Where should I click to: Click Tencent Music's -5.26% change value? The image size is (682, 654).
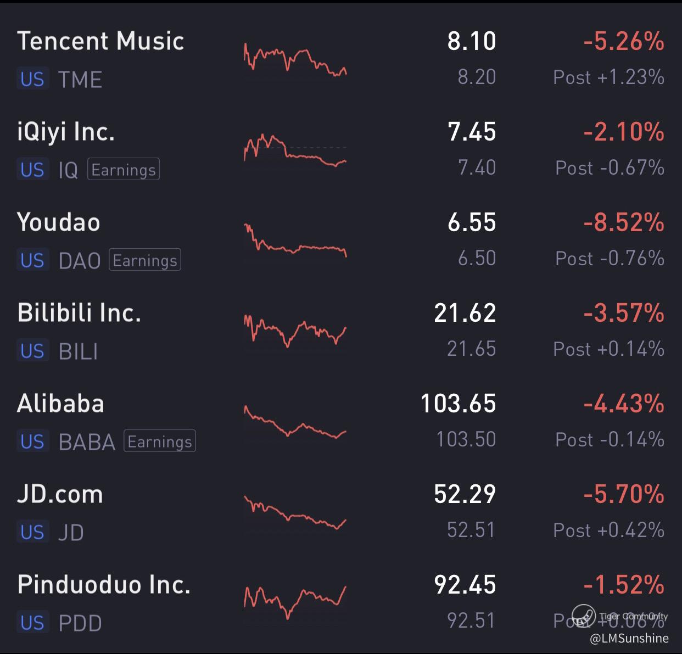(x=624, y=41)
